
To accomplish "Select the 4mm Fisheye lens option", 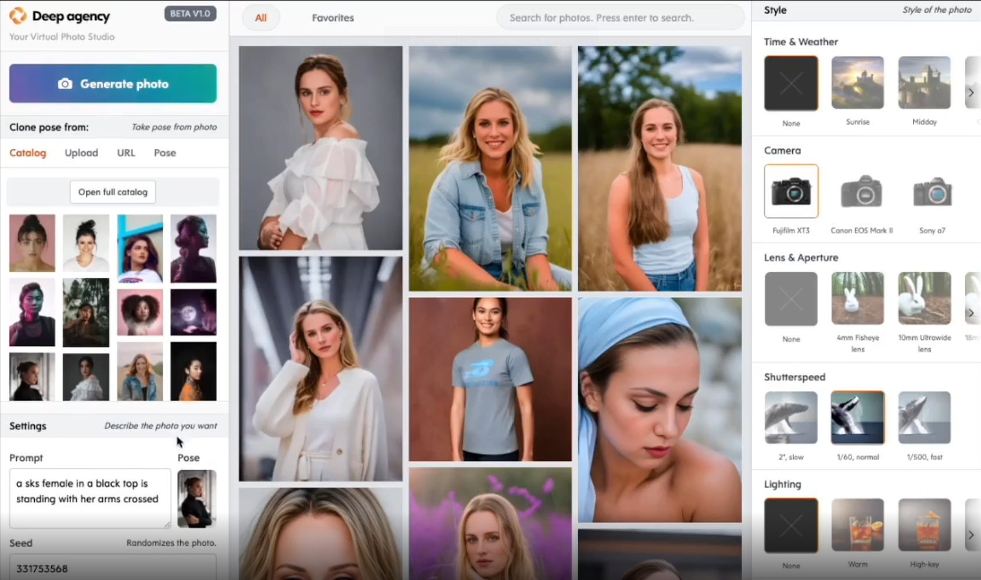I will coord(857,298).
